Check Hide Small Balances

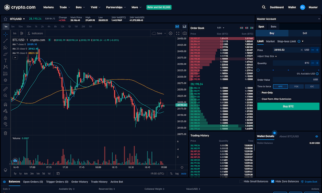click(x=241, y=181)
